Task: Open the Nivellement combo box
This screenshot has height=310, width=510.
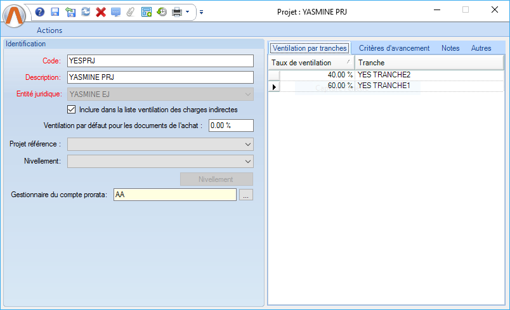Action: tap(247, 162)
